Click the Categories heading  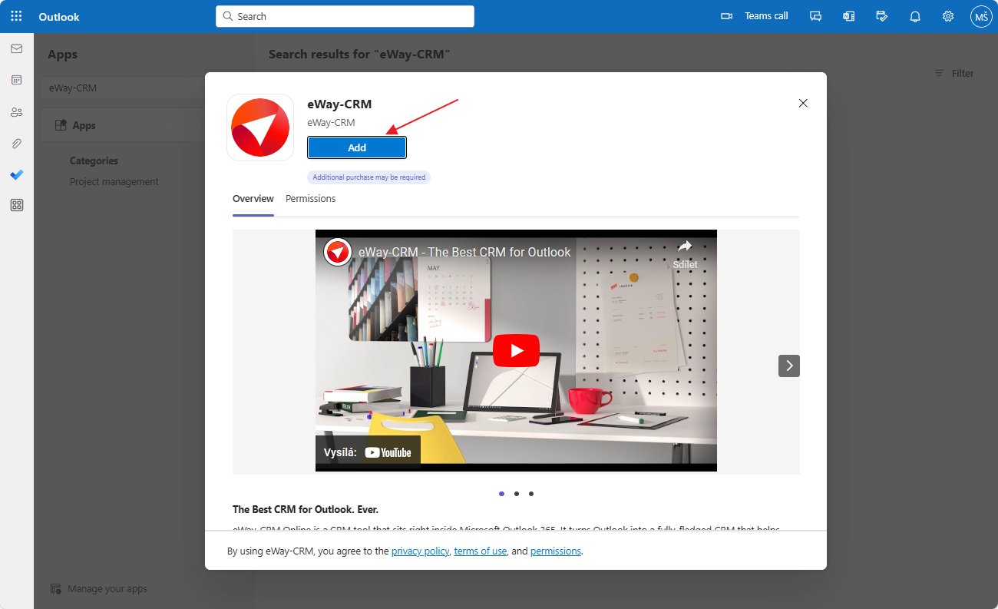click(94, 161)
